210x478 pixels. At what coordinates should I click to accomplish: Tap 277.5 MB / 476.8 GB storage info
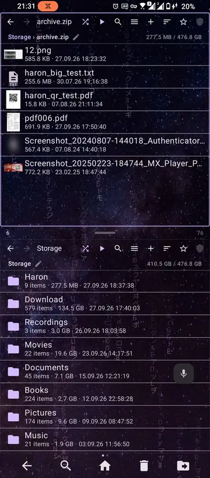click(174, 37)
